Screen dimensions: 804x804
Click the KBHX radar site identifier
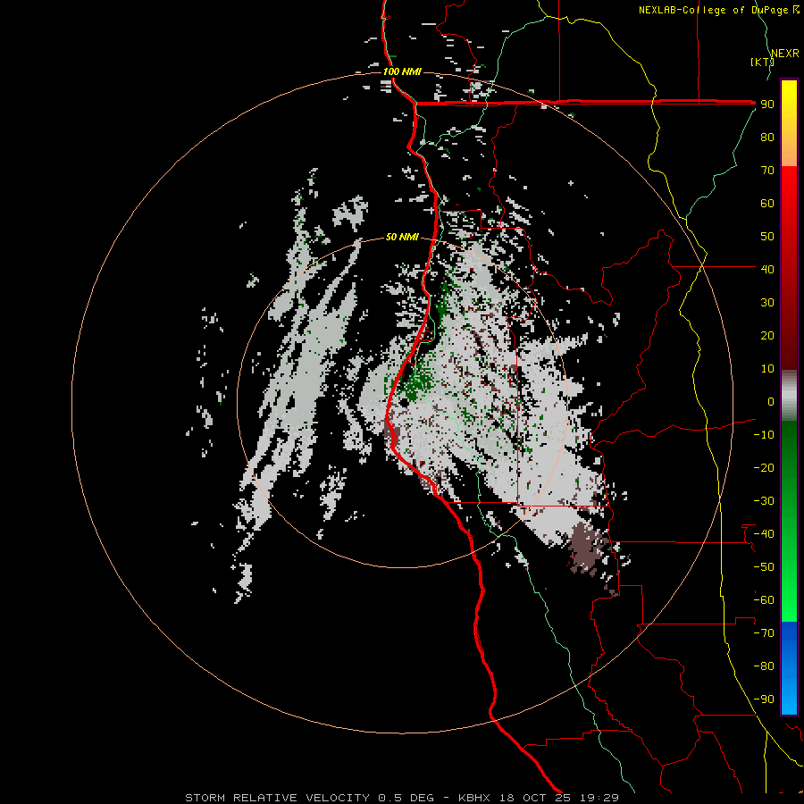tap(474, 798)
